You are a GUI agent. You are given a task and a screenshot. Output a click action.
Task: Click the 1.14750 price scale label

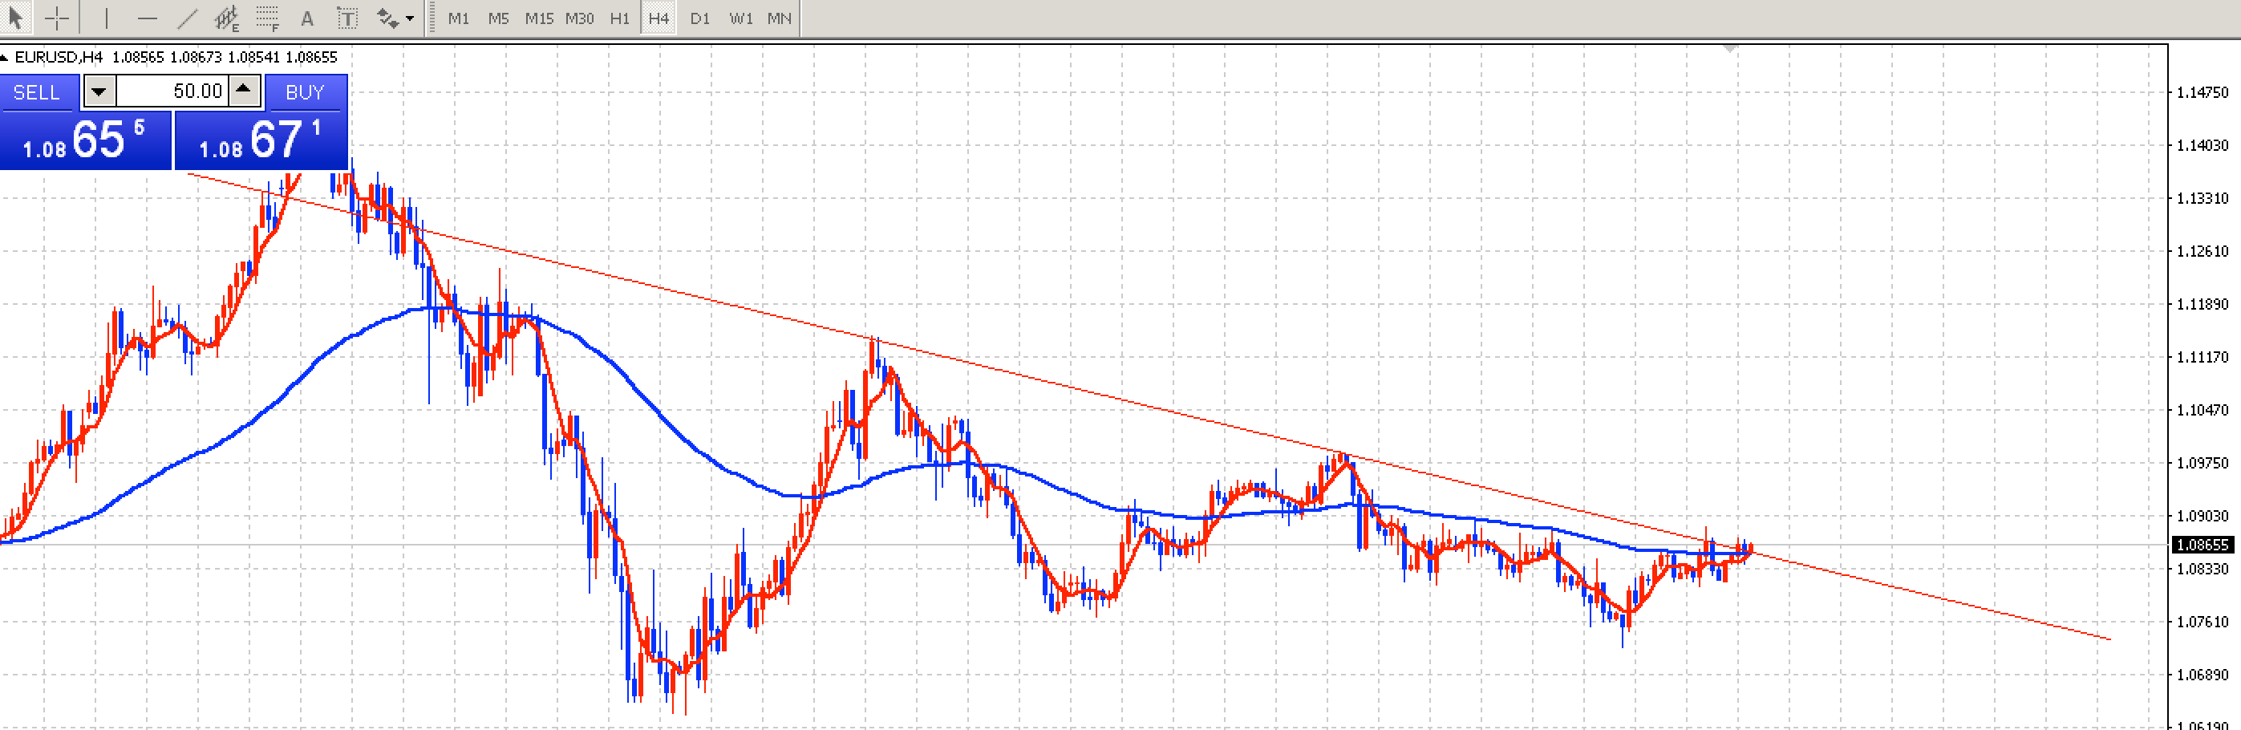2203,92
